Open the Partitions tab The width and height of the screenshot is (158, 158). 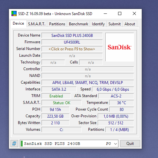click(x=57, y=24)
